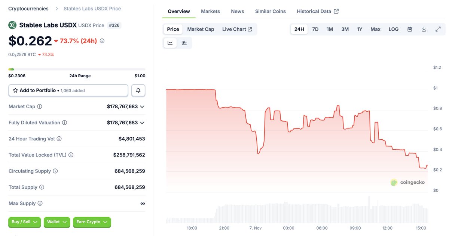Image resolution: width=449 pixels, height=236 pixels.
Task: Switch the chart to Market Cap
Action: [x=201, y=29]
